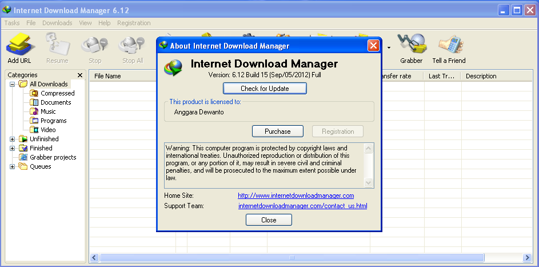539x267 pixels.
Task: Click the Purchase button
Action: point(278,131)
